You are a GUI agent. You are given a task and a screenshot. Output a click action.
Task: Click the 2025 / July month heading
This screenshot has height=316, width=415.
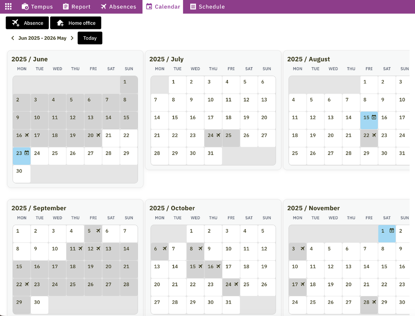point(166,59)
